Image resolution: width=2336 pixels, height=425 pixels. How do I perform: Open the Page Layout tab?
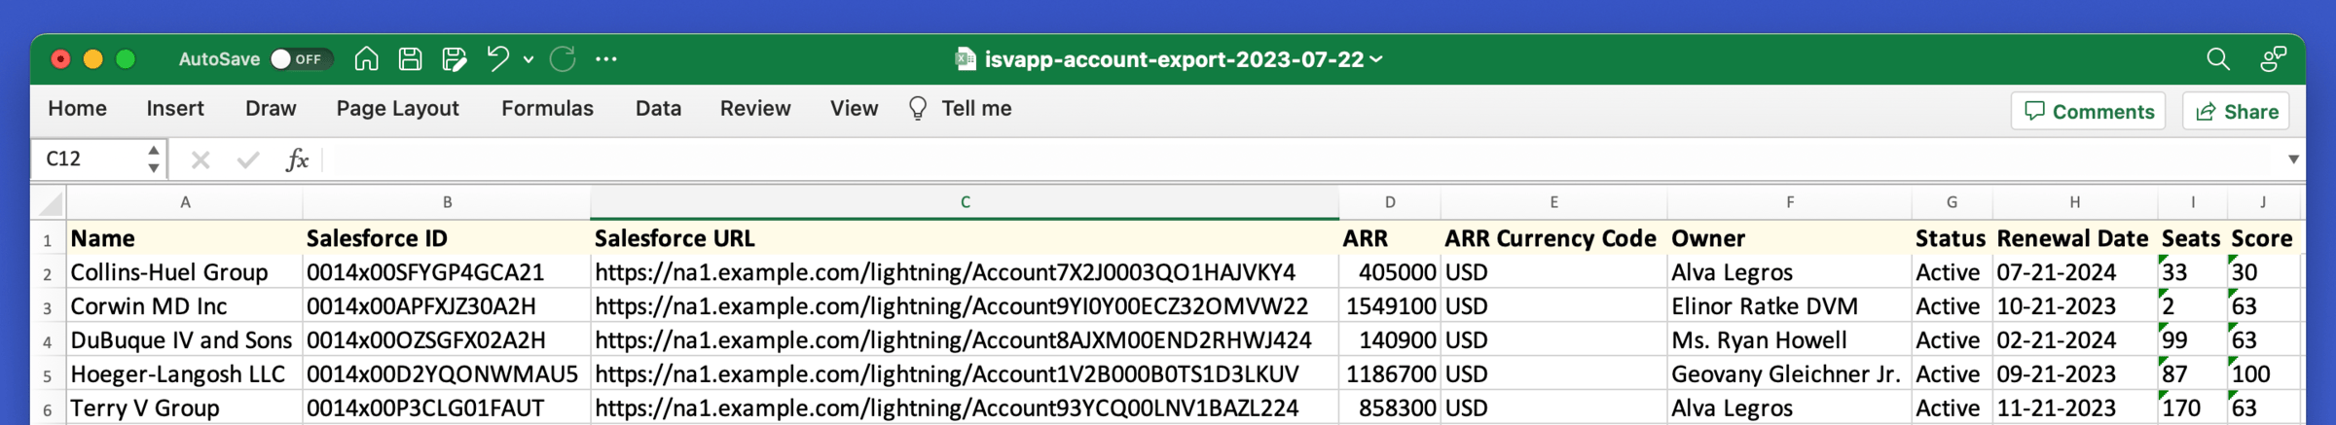(397, 109)
